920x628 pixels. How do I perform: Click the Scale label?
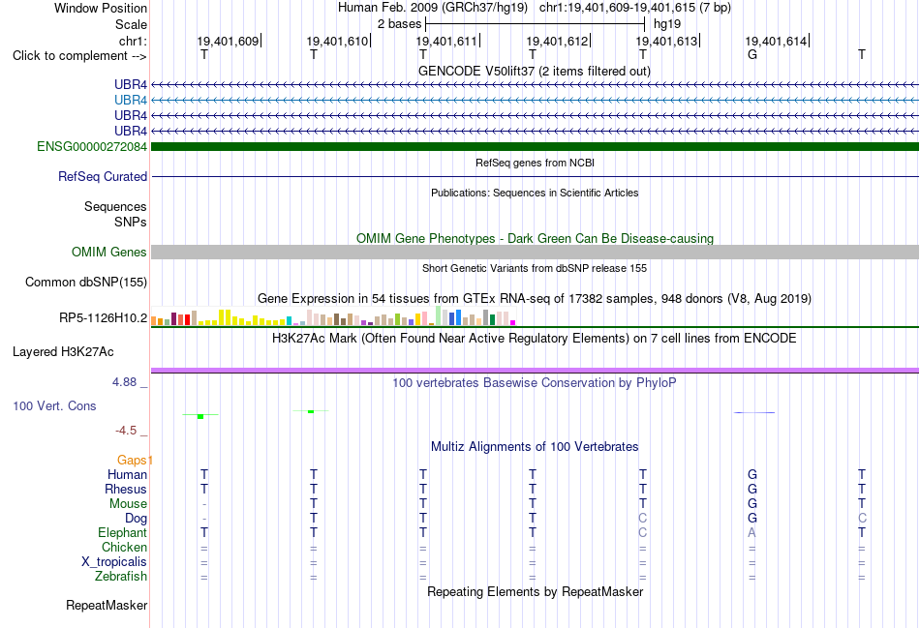point(131,24)
